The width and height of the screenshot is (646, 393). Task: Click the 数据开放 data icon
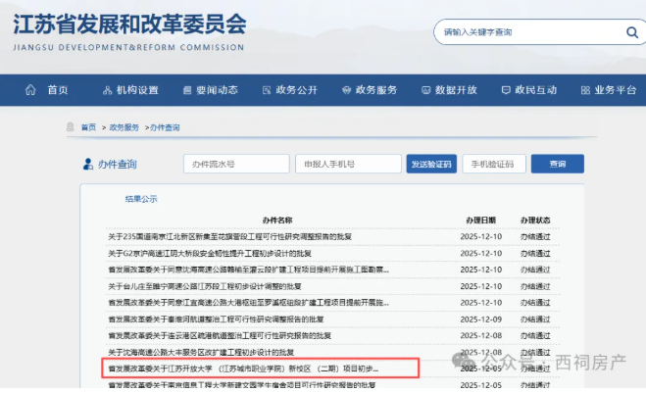423,90
